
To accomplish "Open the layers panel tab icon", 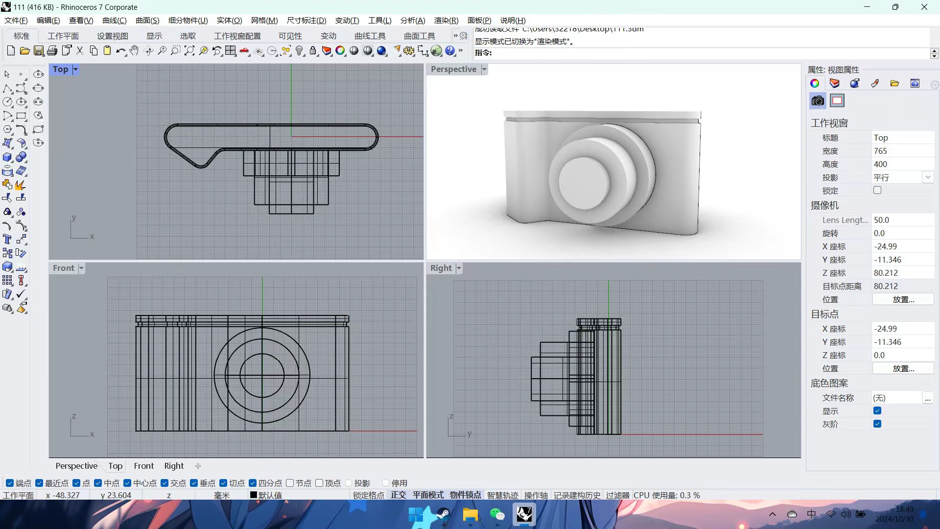I will tap(834, 83).
